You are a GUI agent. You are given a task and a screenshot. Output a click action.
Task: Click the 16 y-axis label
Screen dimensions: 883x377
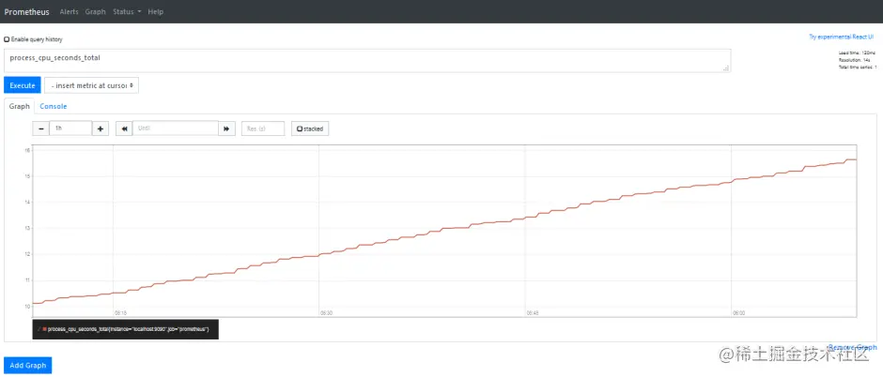coord(26,151)
